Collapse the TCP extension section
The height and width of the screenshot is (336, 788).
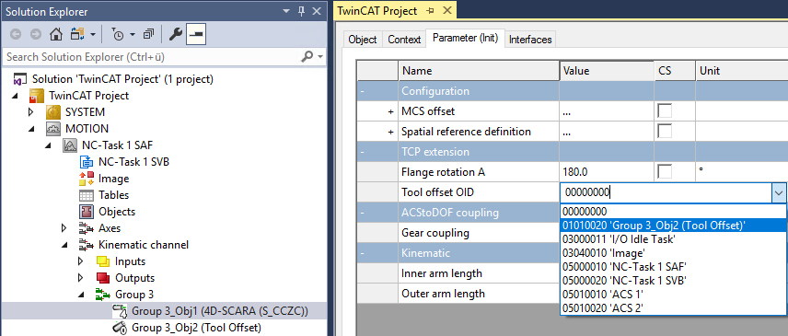pyautogui.click(x=362, y=152)
